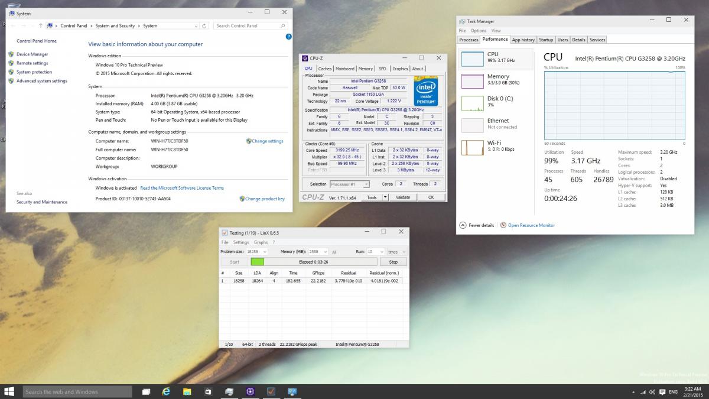Click the GFlops column header in LinX
The width and height of the screenshot is (709, 399).
point(318,273)
